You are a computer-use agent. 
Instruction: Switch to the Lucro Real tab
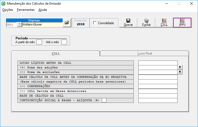pyautogui.click(x=144, y=53)
